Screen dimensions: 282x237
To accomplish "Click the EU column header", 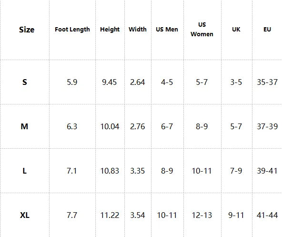I will (x=267, y=30).
